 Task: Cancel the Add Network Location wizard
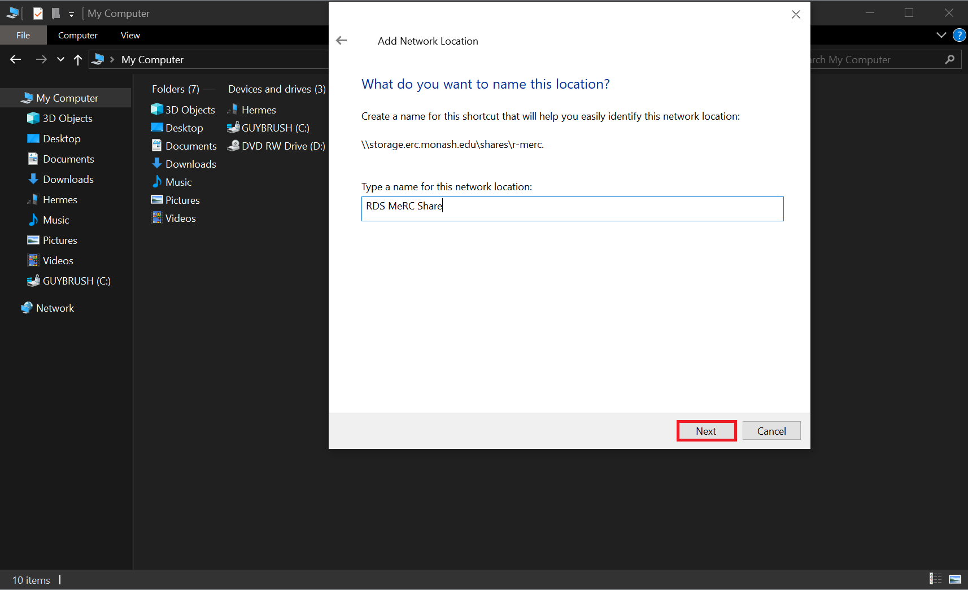point(771,431)
